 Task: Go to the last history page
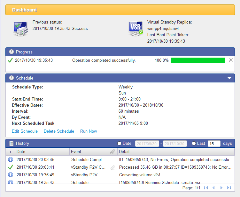pyautogui.click(x=229, y=188)
